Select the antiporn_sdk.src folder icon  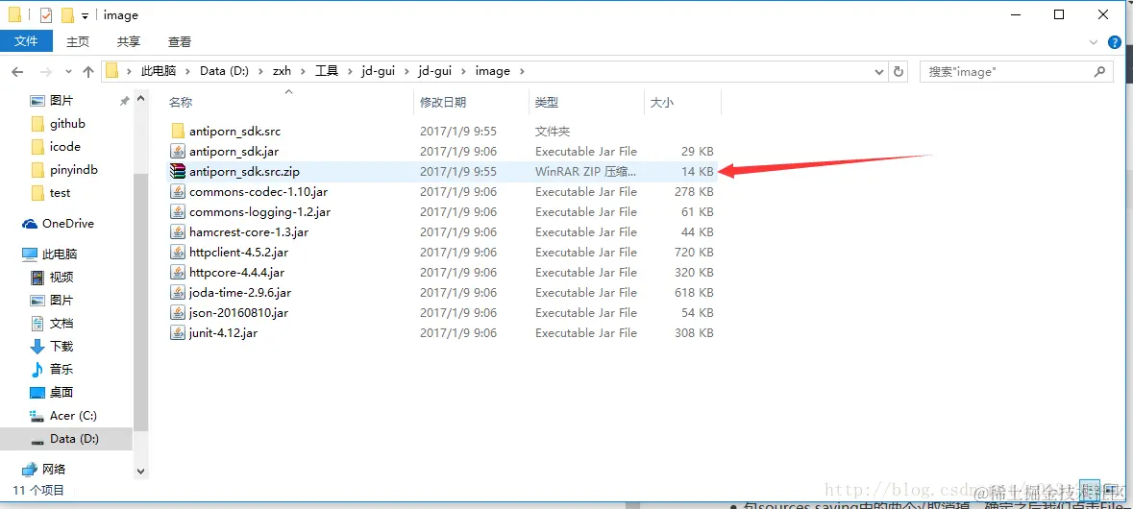pos(178,132)
